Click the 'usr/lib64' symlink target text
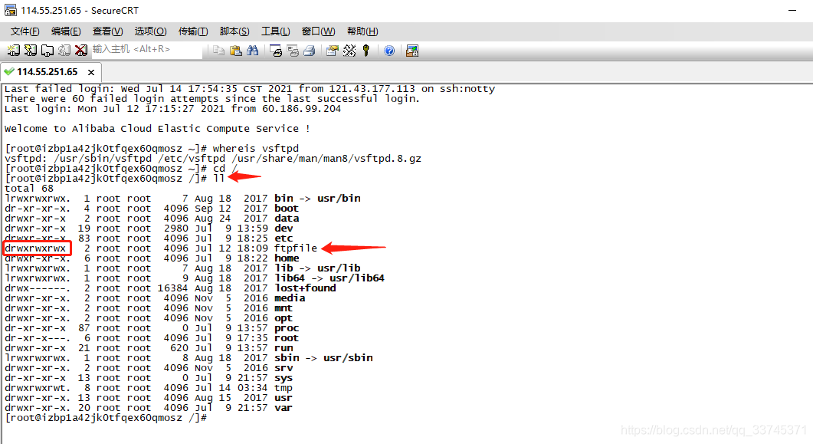Viewport: 813px width, 444px height. tap(357, 278)
